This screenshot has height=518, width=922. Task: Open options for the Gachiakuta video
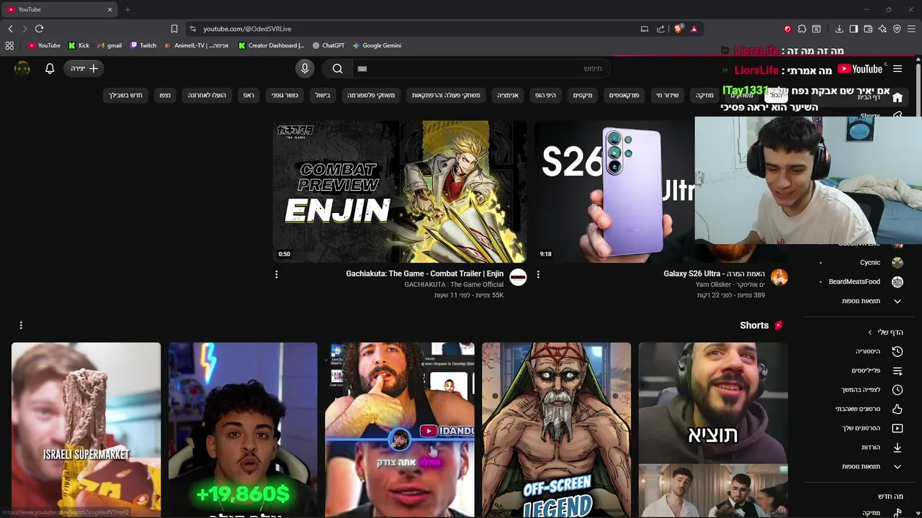tap(276, 274)
